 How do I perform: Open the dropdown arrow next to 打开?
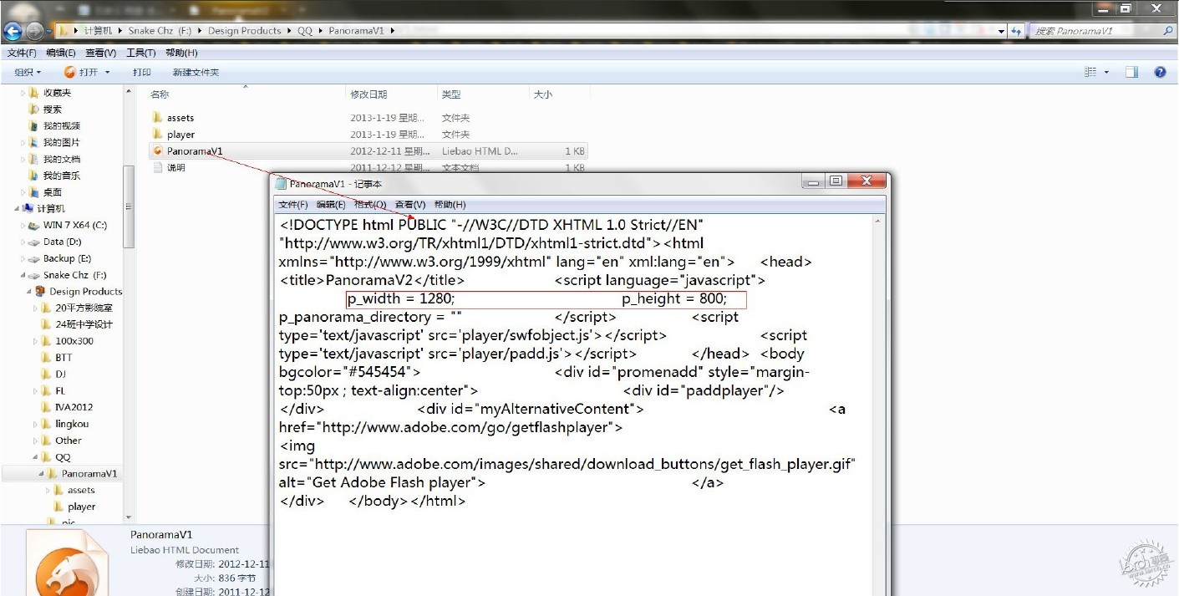tap(108, 73)
